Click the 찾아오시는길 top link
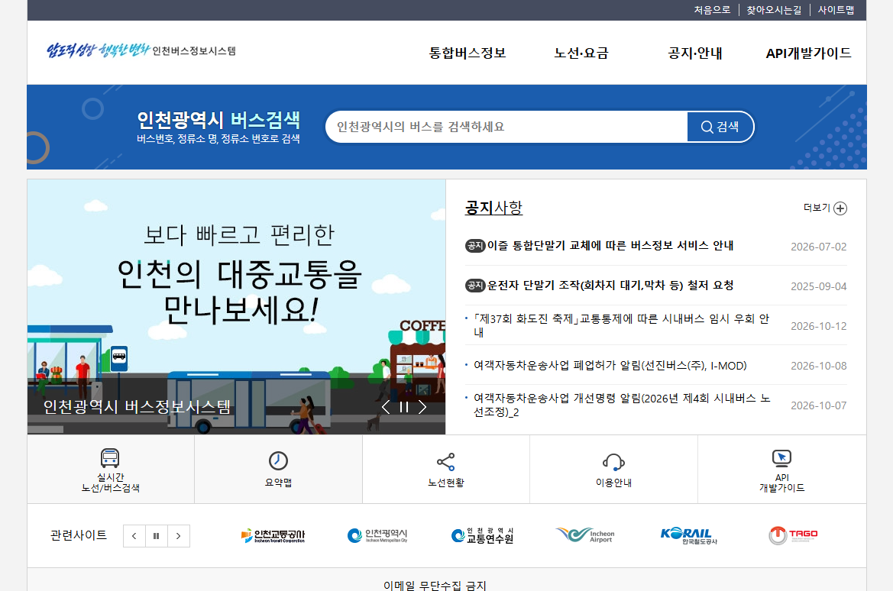 pos(773,10)
